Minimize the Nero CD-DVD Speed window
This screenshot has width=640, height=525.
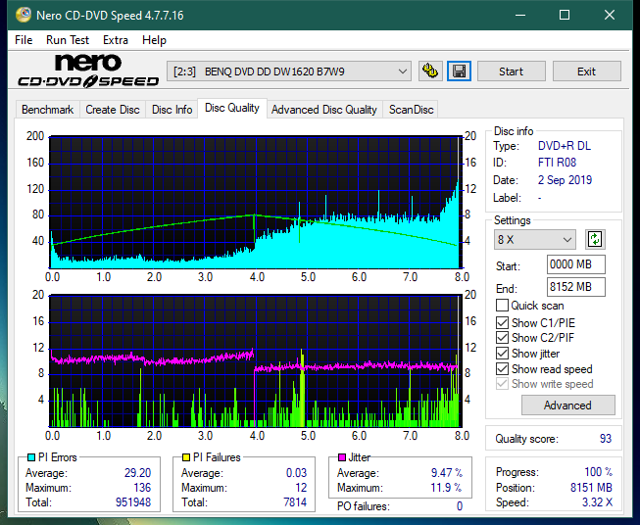tap(520, 15)
